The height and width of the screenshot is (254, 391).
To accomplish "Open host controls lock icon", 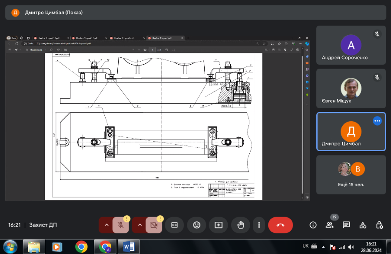I will click(379, 225).
